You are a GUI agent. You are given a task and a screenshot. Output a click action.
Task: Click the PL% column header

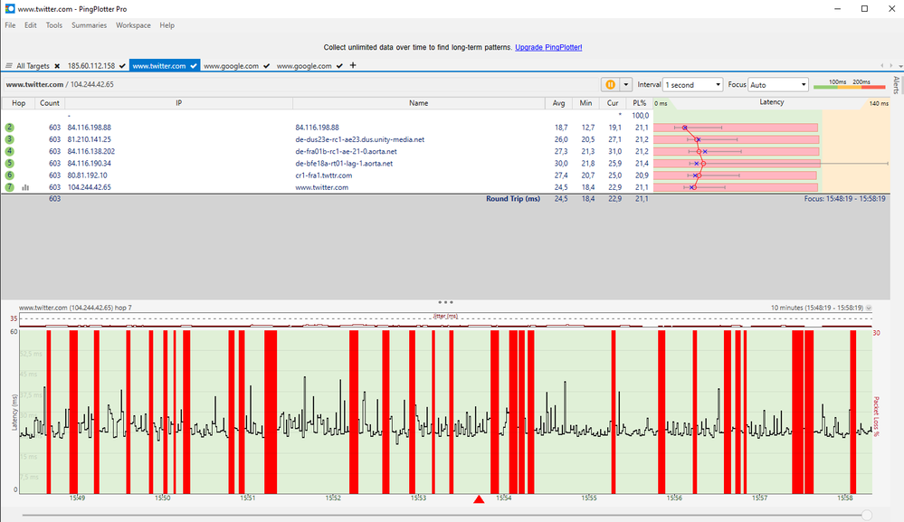640,103
